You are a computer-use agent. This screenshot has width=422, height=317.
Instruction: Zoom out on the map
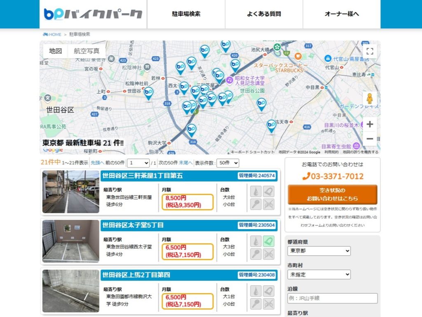click(x=370, y=139)
